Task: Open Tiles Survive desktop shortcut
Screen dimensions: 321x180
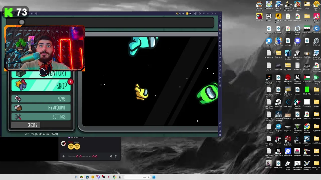Action: point(269,5)
